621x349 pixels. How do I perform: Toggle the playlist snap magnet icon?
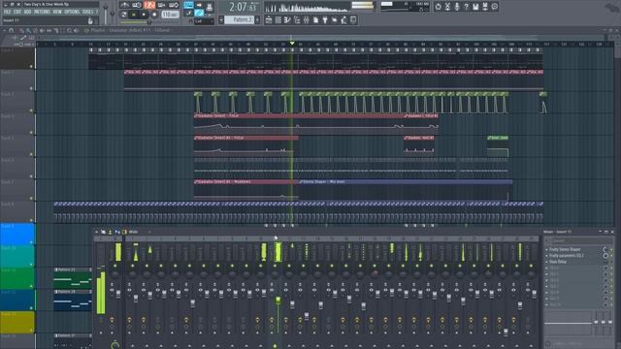[11, 30]
